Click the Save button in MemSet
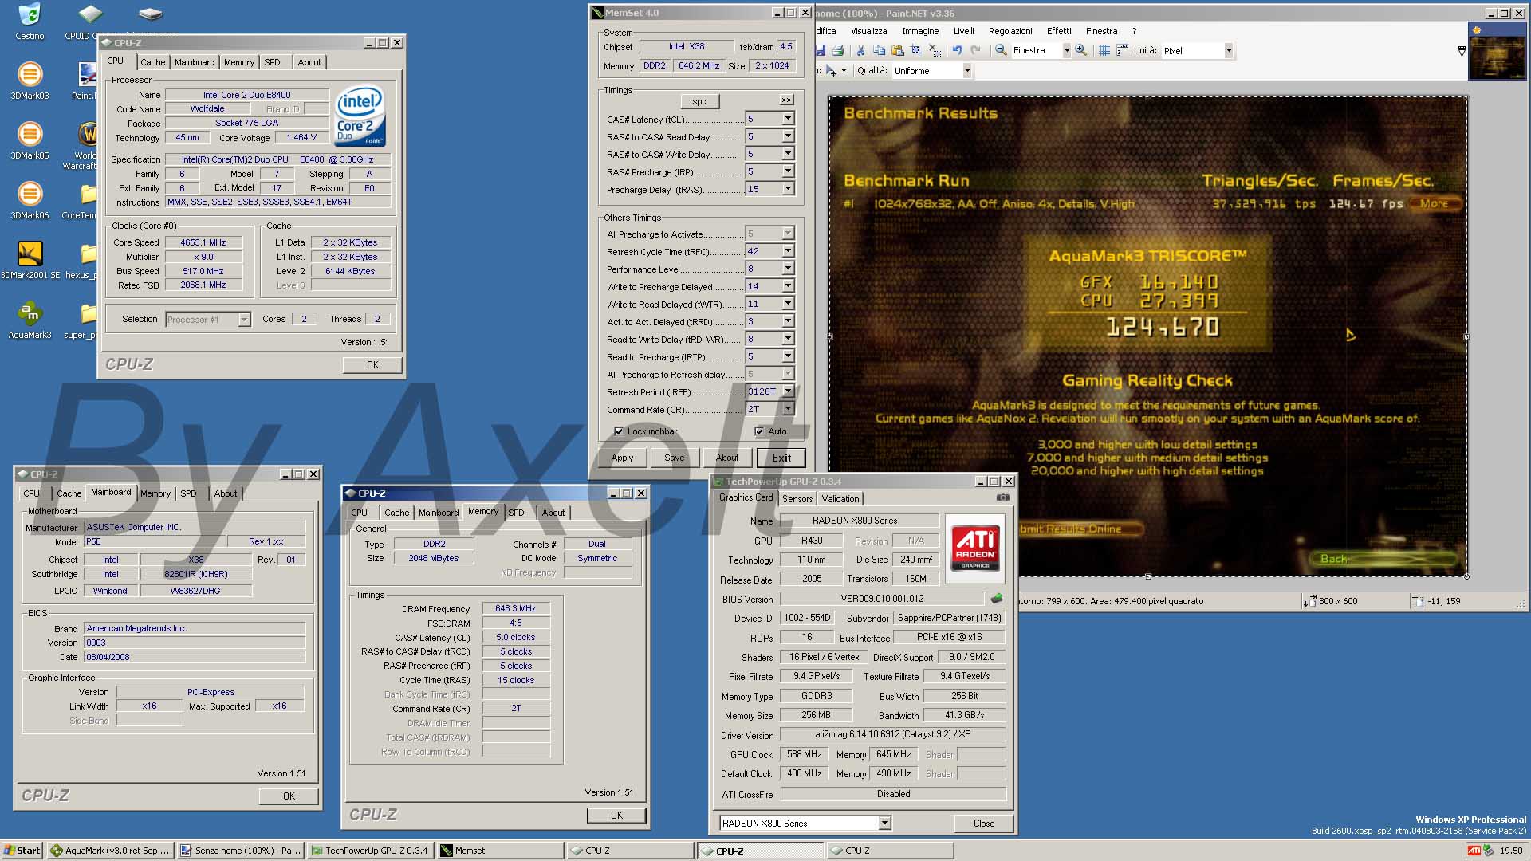 pyautogui.click(x=675, y=458)
